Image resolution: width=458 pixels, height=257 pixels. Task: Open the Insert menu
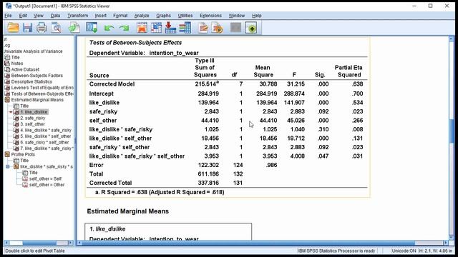click(100, 16)
